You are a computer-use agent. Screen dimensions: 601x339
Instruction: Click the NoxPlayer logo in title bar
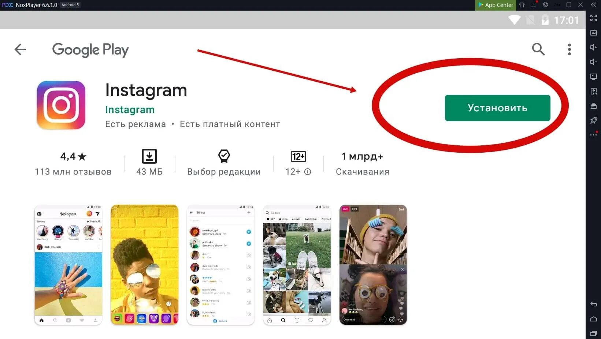click(x=7, y=5)
